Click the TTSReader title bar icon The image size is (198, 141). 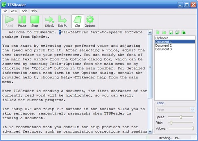[x=4, y=5]
